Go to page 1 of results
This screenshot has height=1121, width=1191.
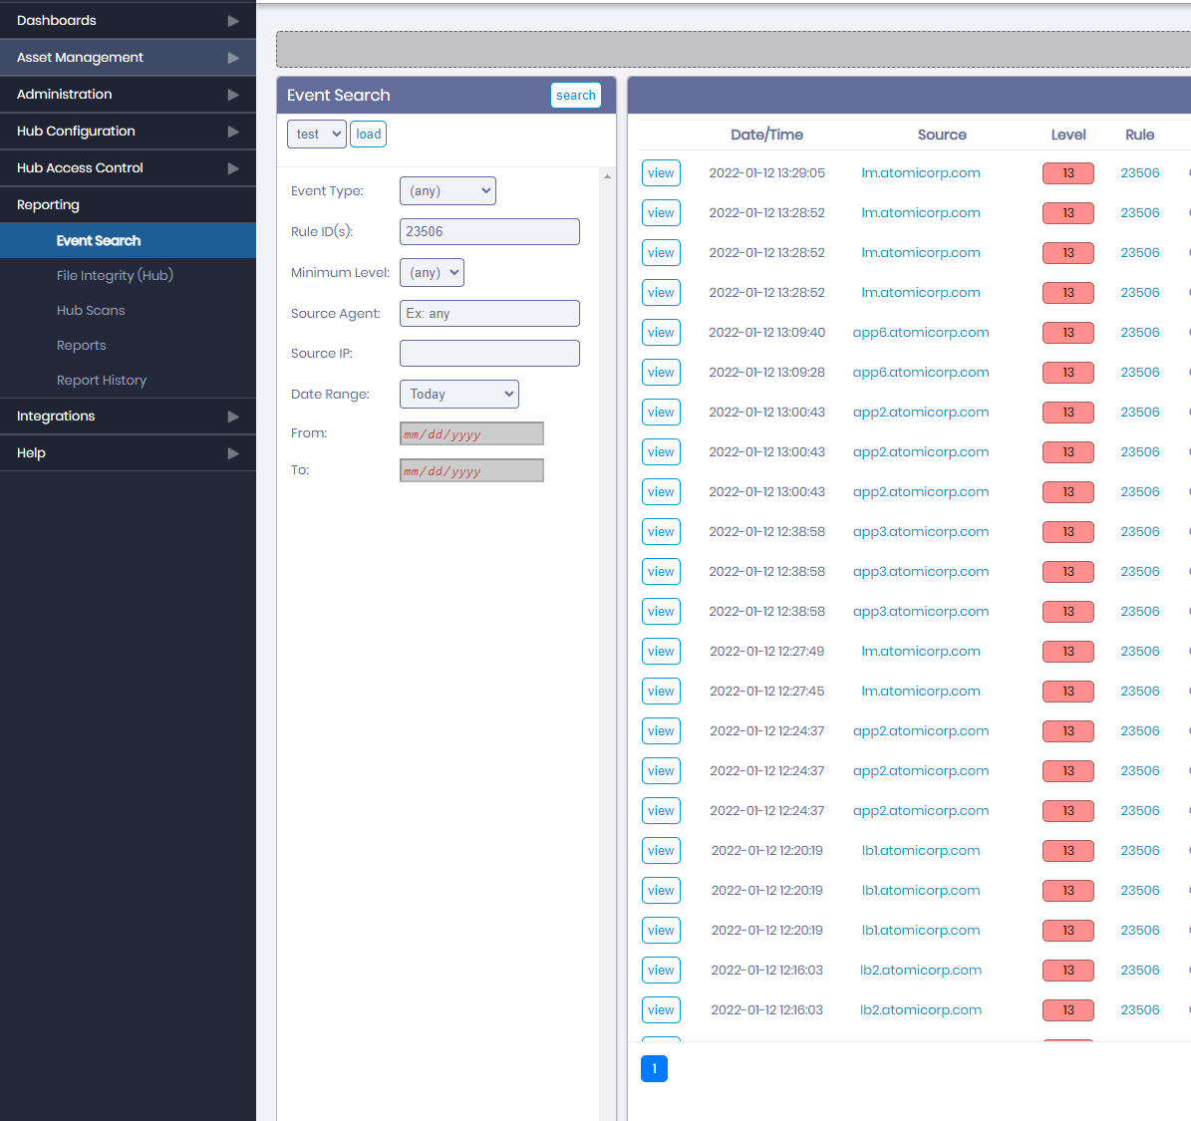(654, 1068)
